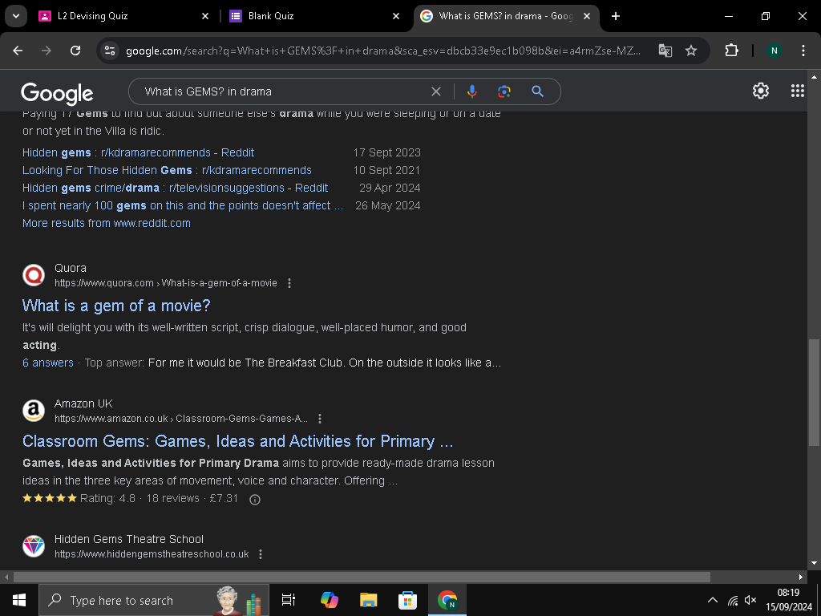
Task: Open the Quora result options menu
Action: click(289, 283)
